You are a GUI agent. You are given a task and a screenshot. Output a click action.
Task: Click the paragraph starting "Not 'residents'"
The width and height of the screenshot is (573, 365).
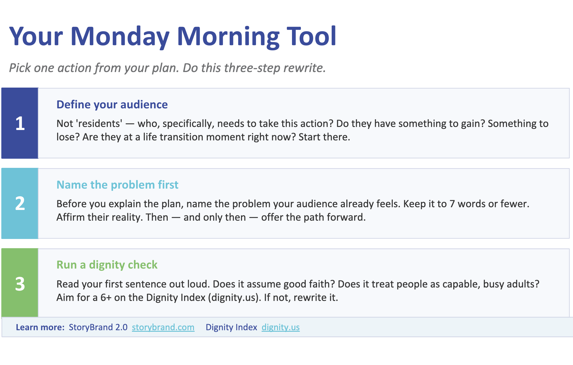click(x=302, y=130)
